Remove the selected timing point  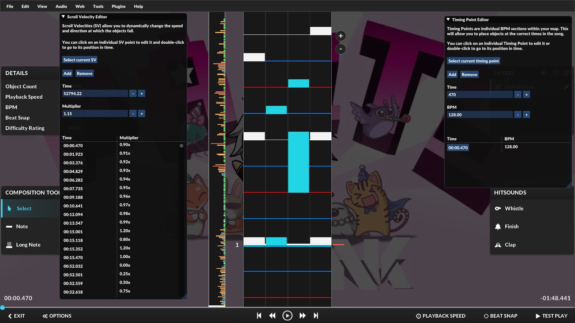(469, 75)
